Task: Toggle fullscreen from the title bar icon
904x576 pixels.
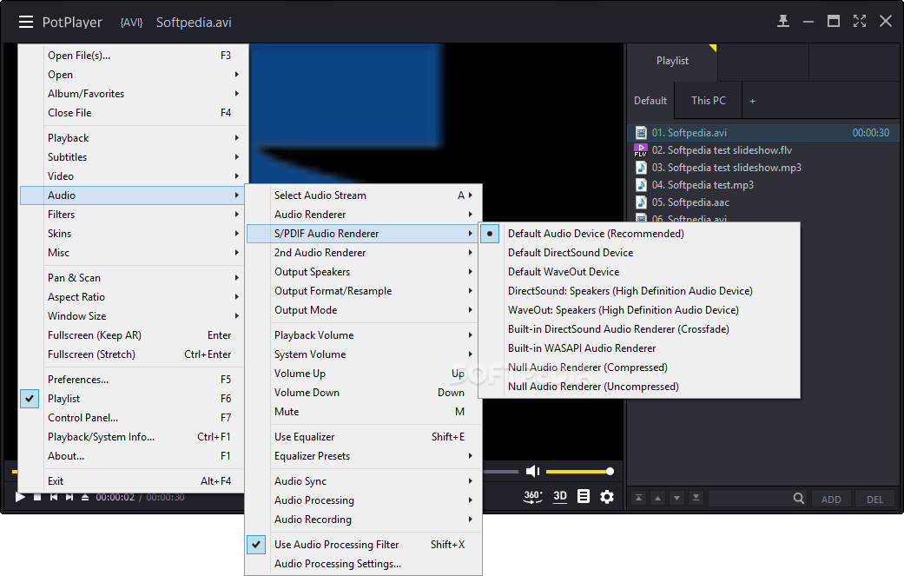Action: (x=860, y=22)
